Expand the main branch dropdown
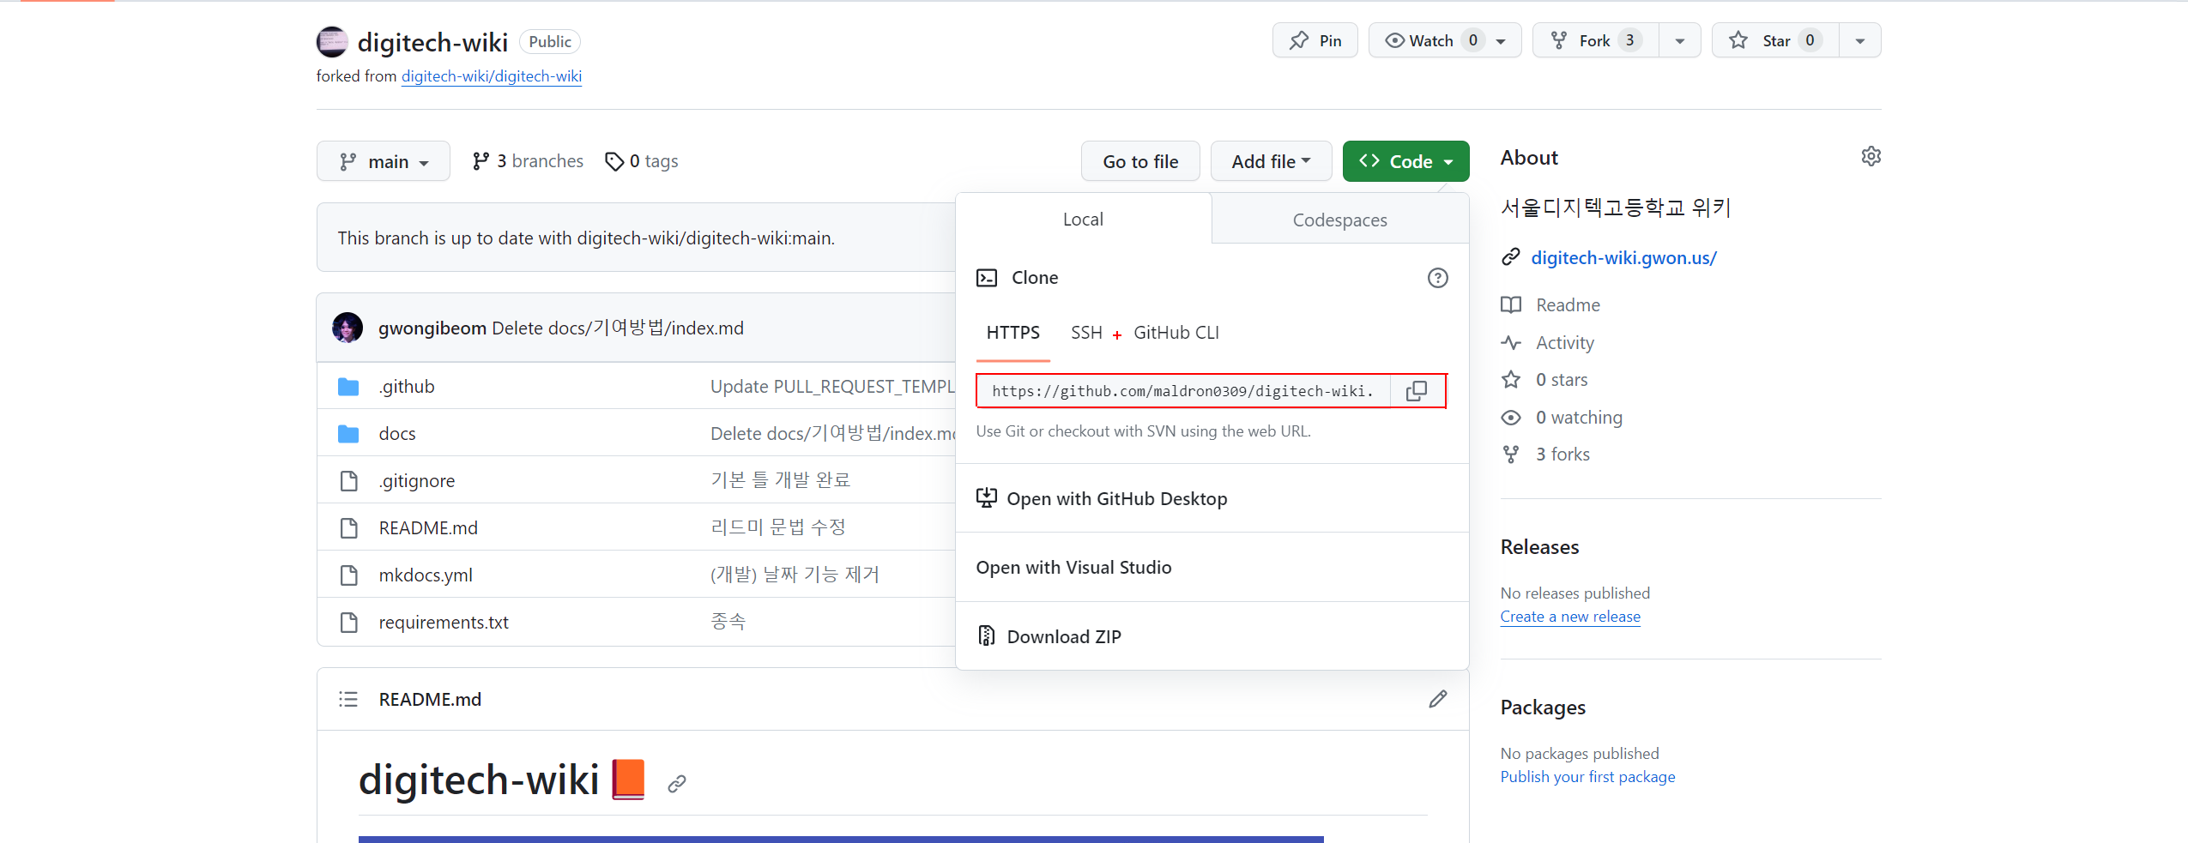 click(x=383, y=162)
